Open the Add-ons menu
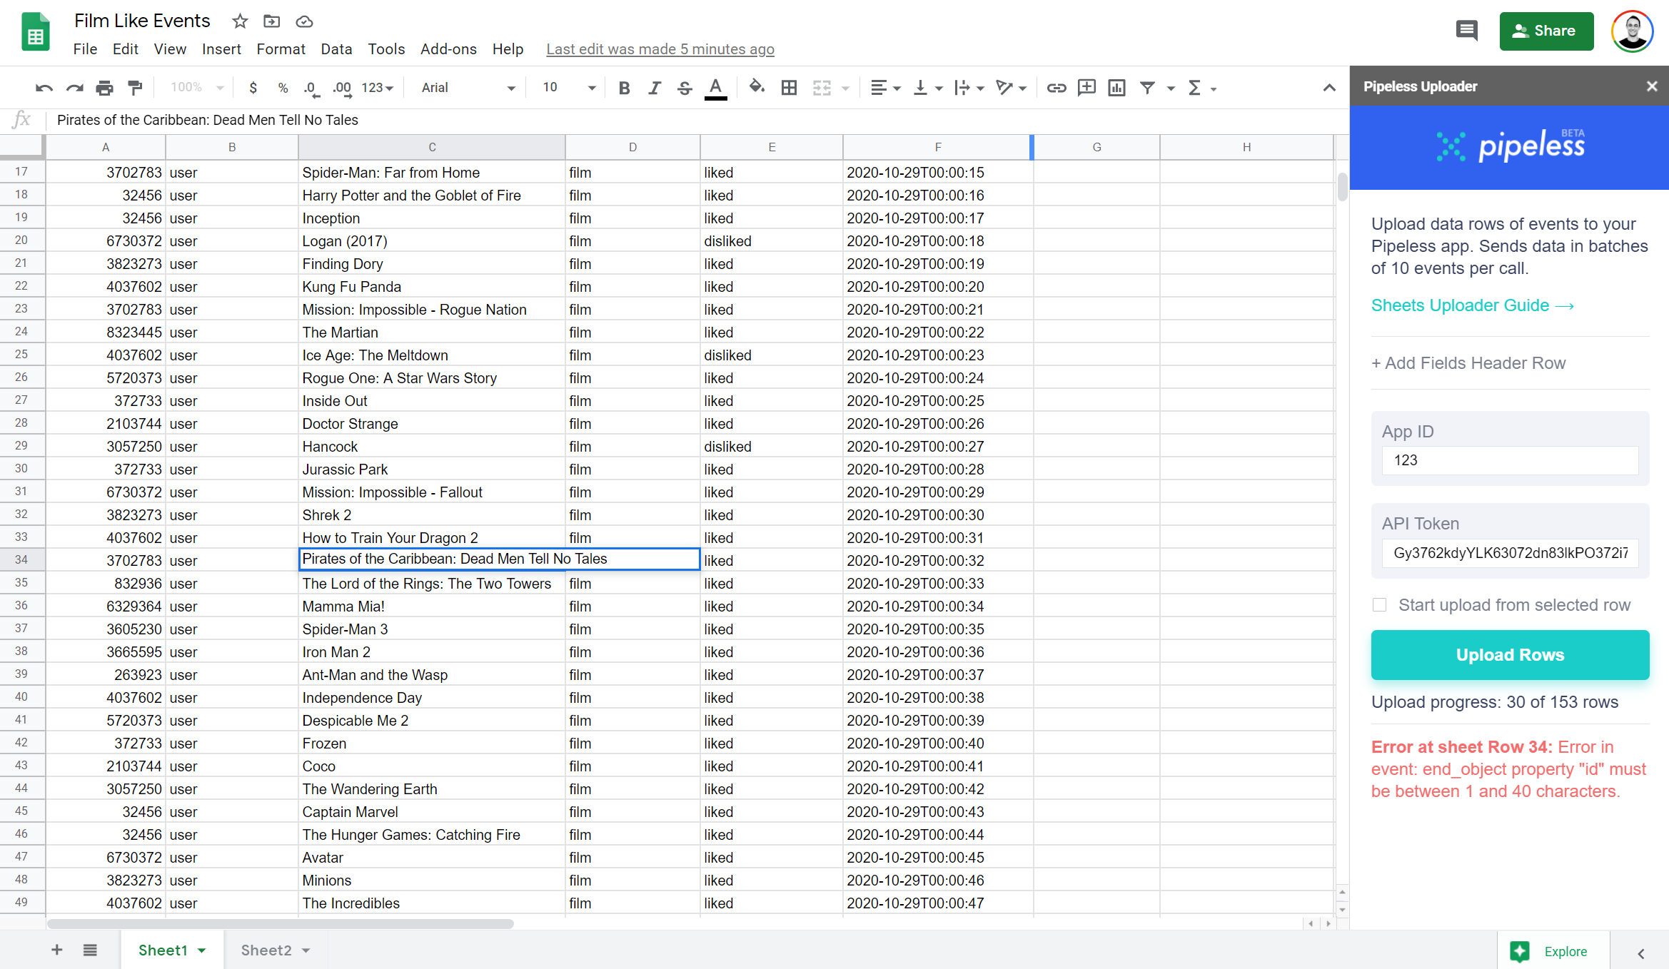 pos(448,49)
